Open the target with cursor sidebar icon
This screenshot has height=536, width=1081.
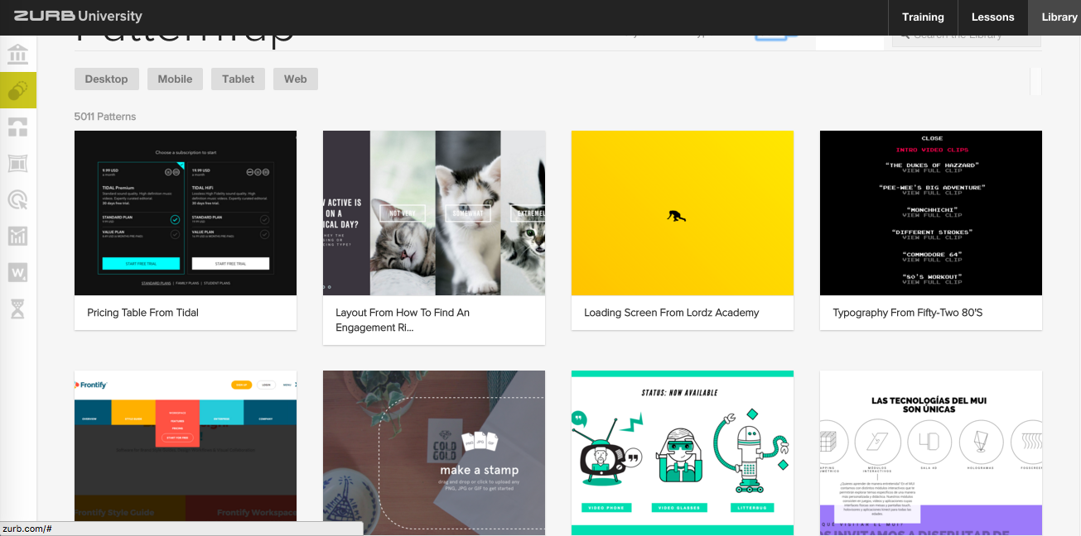pyautogui.click(x=17, y=199)
